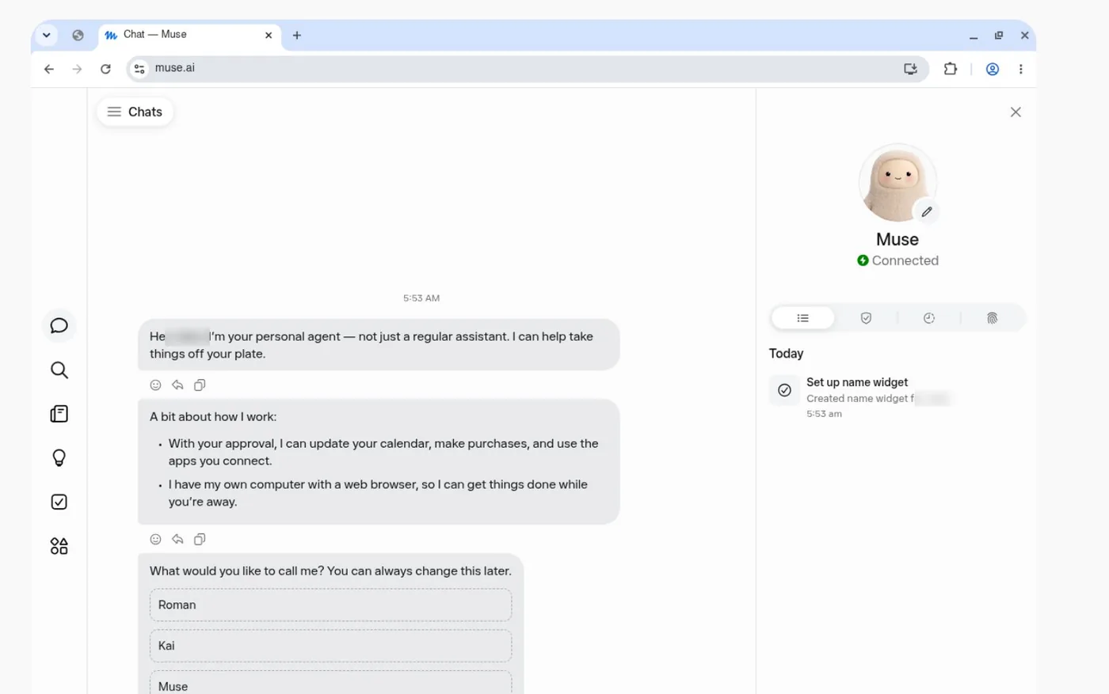Copy the first personal agent message
The width and height of the screenshot is (1109, 694).
200,385
